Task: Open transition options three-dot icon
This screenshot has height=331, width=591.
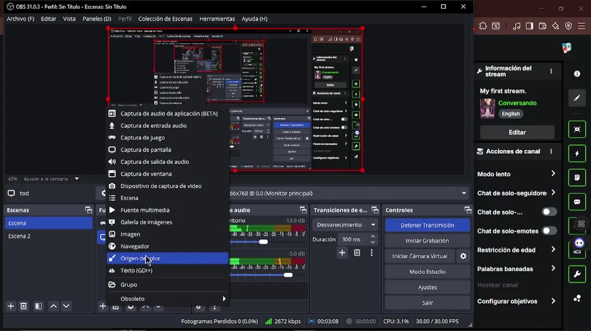Action: coord(371,253)
